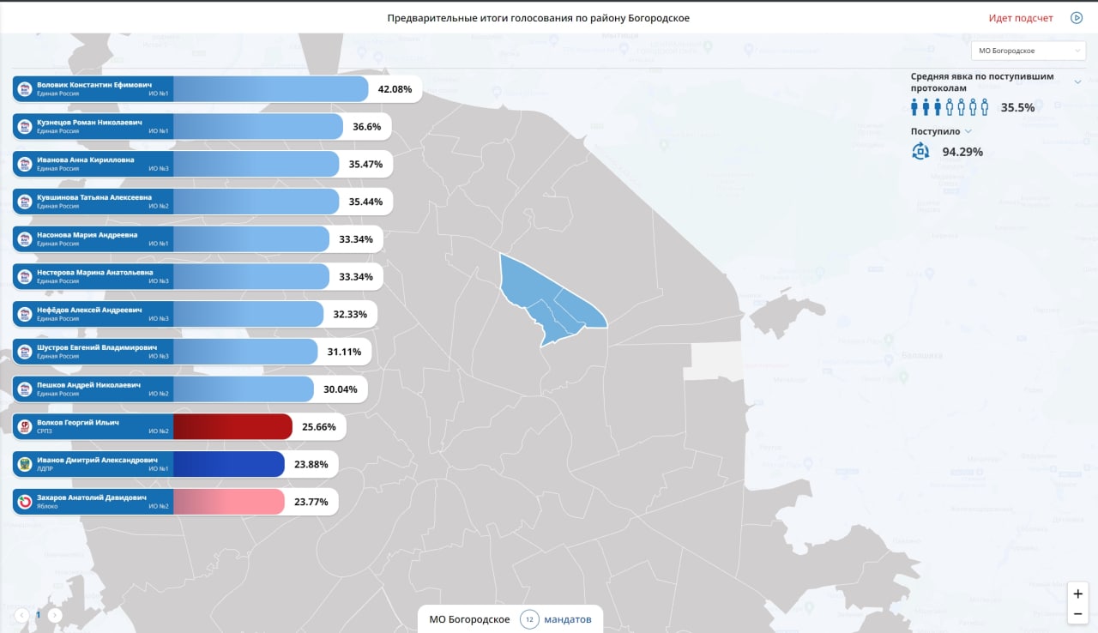The width and height of the screenshot is (1098, 633).
Task: Select page number 1
Action: coord(38,615)
